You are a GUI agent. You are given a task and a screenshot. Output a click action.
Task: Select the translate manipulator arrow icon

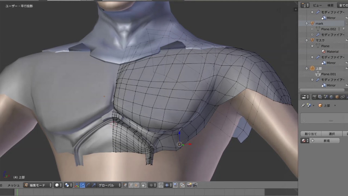point(82,185)
